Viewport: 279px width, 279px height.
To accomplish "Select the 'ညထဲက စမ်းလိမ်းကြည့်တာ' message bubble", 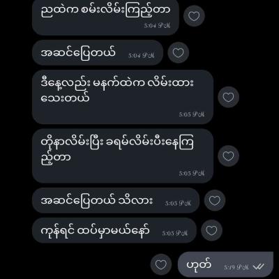I will [105, 17].
